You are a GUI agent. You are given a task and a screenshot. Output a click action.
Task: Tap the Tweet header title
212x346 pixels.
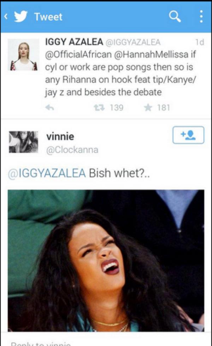[48, 17]
